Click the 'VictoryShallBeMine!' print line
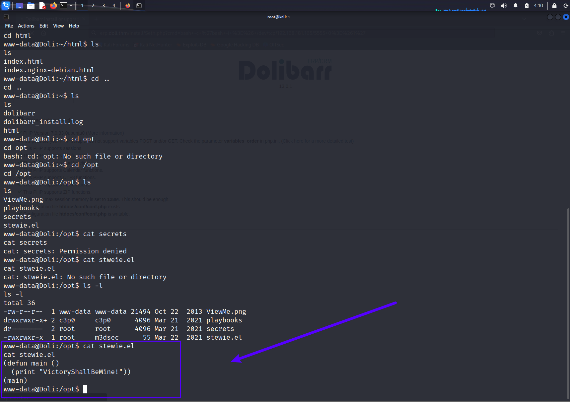 coord(71,372)
